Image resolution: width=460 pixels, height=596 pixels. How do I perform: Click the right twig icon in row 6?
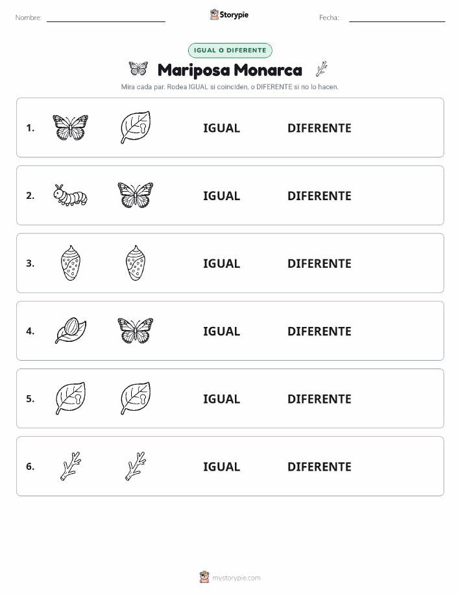pos(136,466)
